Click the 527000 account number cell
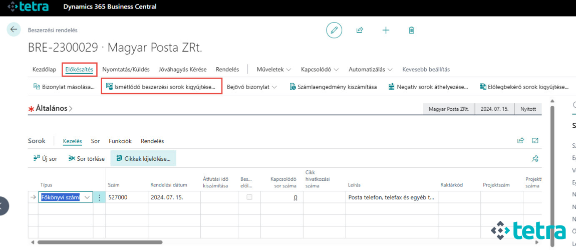 [127, 197]
